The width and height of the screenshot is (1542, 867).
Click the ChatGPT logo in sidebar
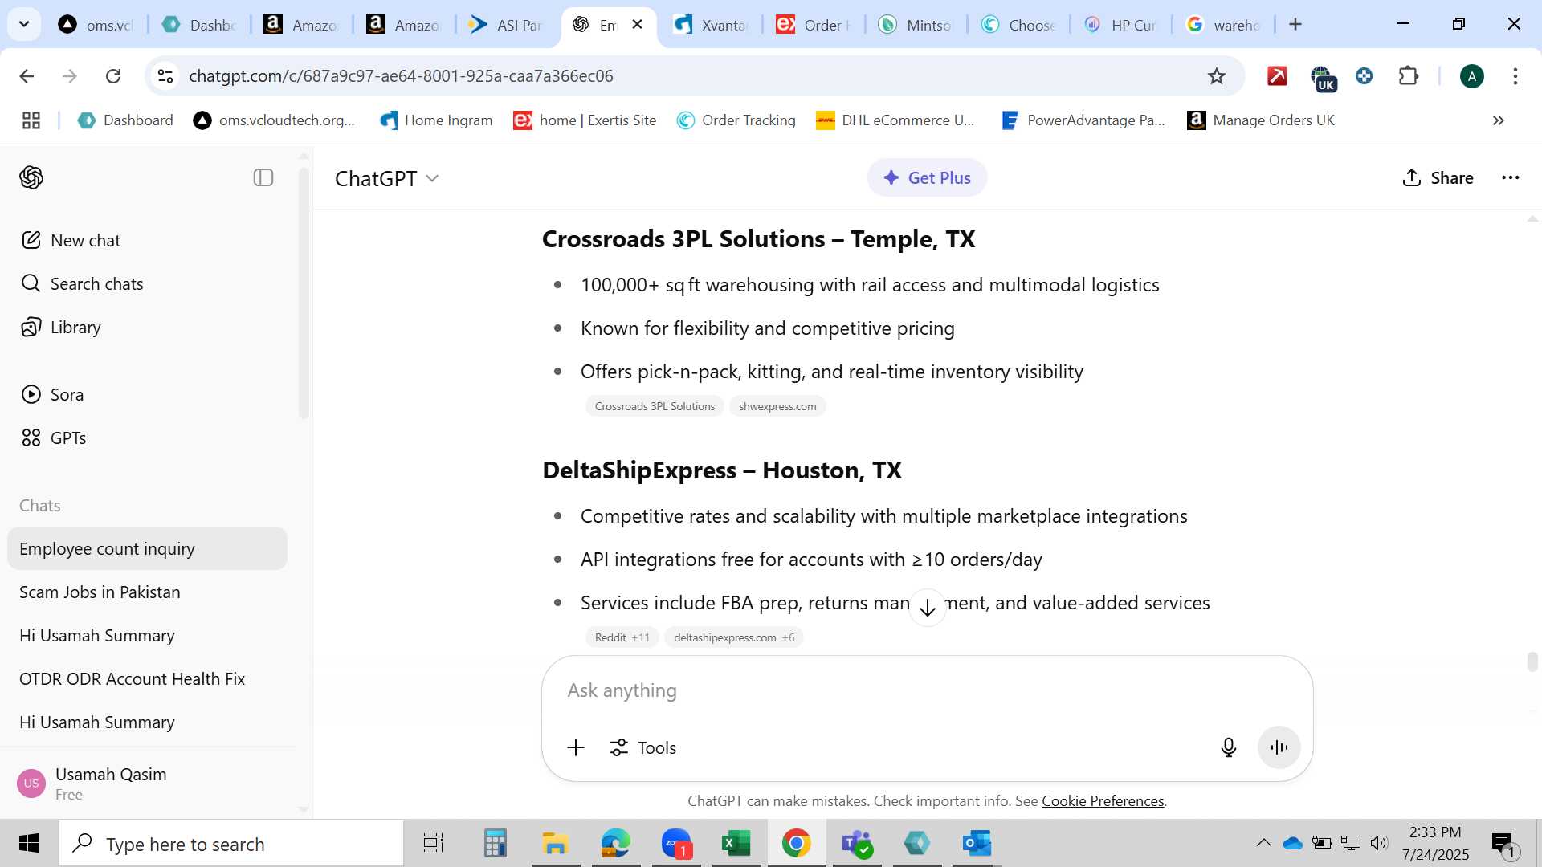(x=31, y=177)
